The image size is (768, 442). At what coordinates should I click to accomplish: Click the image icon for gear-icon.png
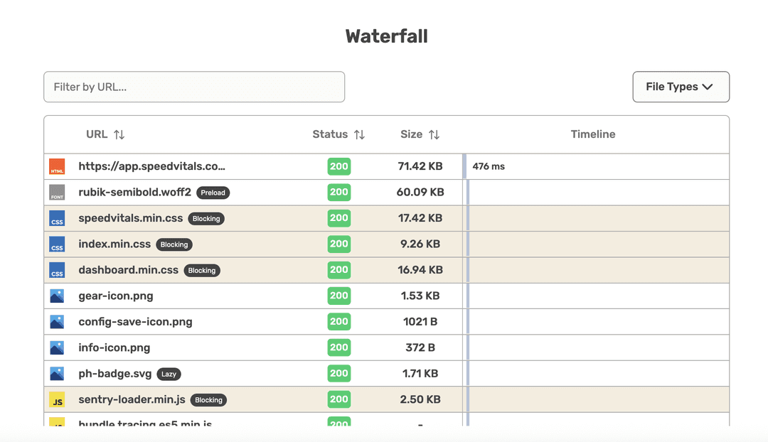pyautogui.click(x=57, y=296)
